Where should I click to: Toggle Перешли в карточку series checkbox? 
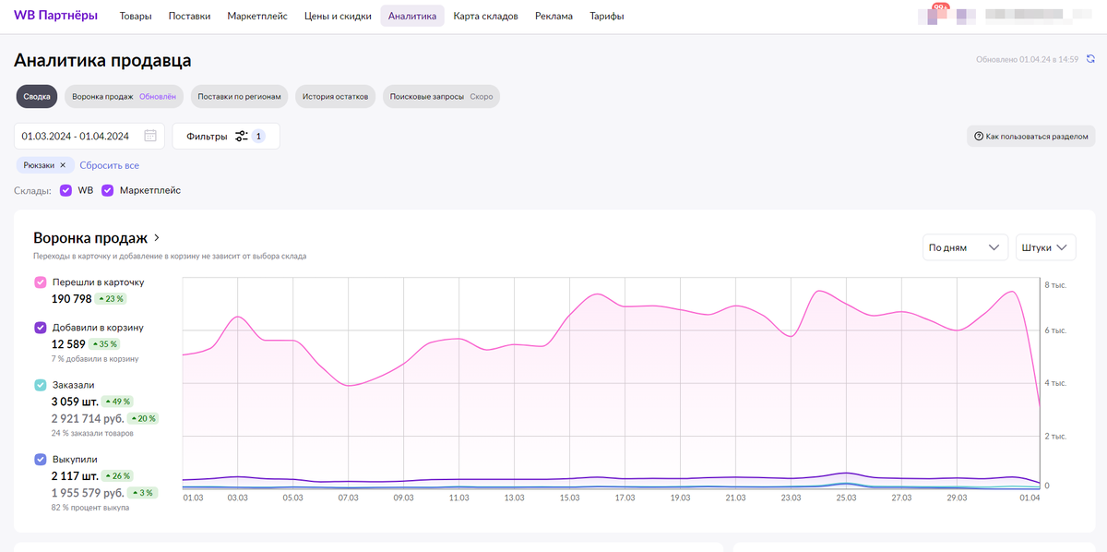pyautogui.click(x=40, y=282)
